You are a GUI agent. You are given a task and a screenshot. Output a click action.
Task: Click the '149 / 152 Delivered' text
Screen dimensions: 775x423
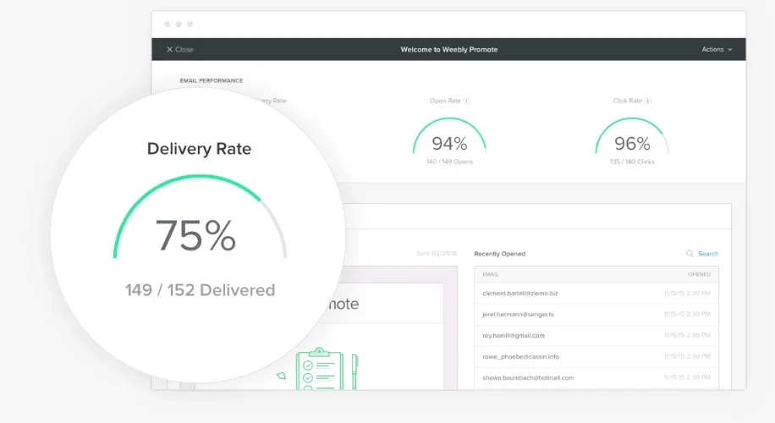point(200,290)
